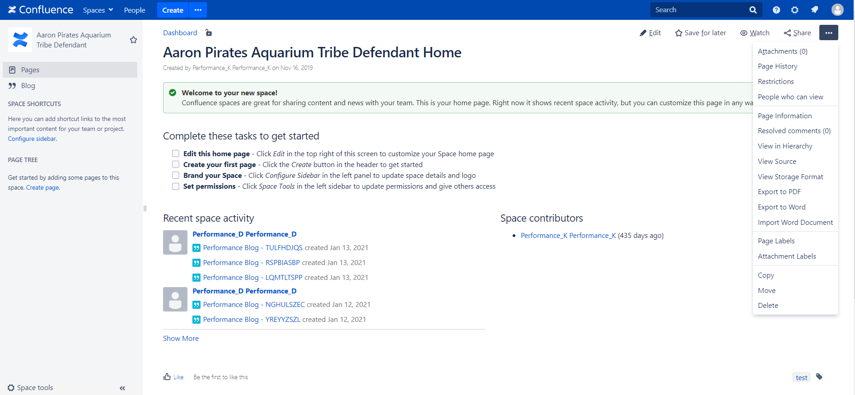Check the 'Brand your Space' task

click(x=176, y=175)
